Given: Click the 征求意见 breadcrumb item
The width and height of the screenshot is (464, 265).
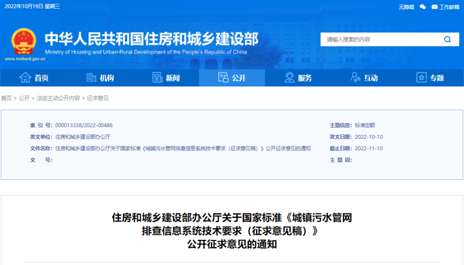Looking at the screenshot, I should point(98,98).
